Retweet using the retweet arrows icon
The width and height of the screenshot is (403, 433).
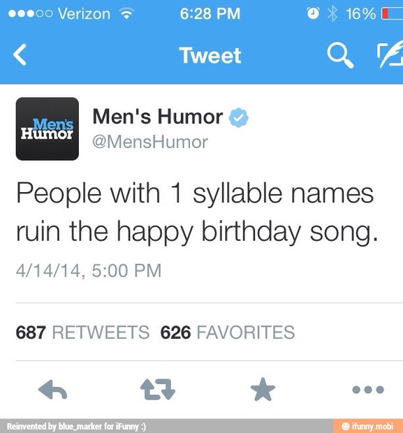[158, 390]
